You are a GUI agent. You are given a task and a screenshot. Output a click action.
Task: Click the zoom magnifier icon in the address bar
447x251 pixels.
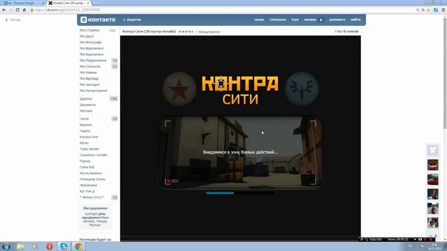[x=418, y=10]
